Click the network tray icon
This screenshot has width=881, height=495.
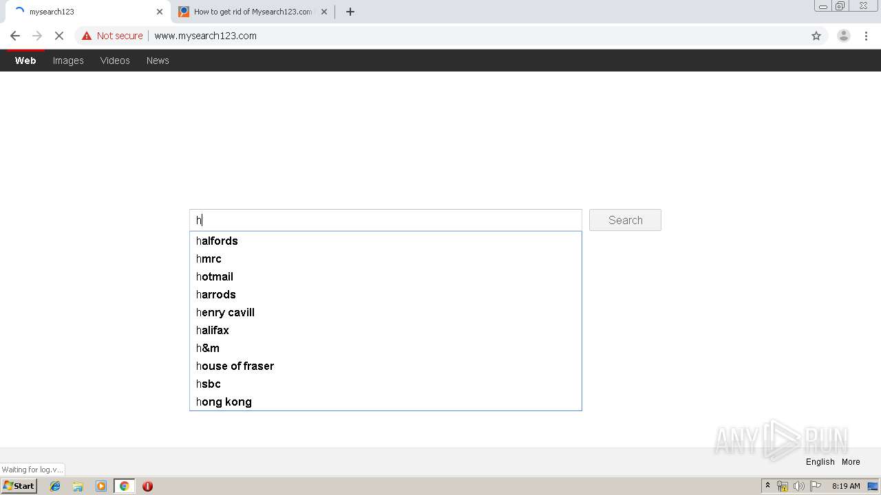point(782,486)
